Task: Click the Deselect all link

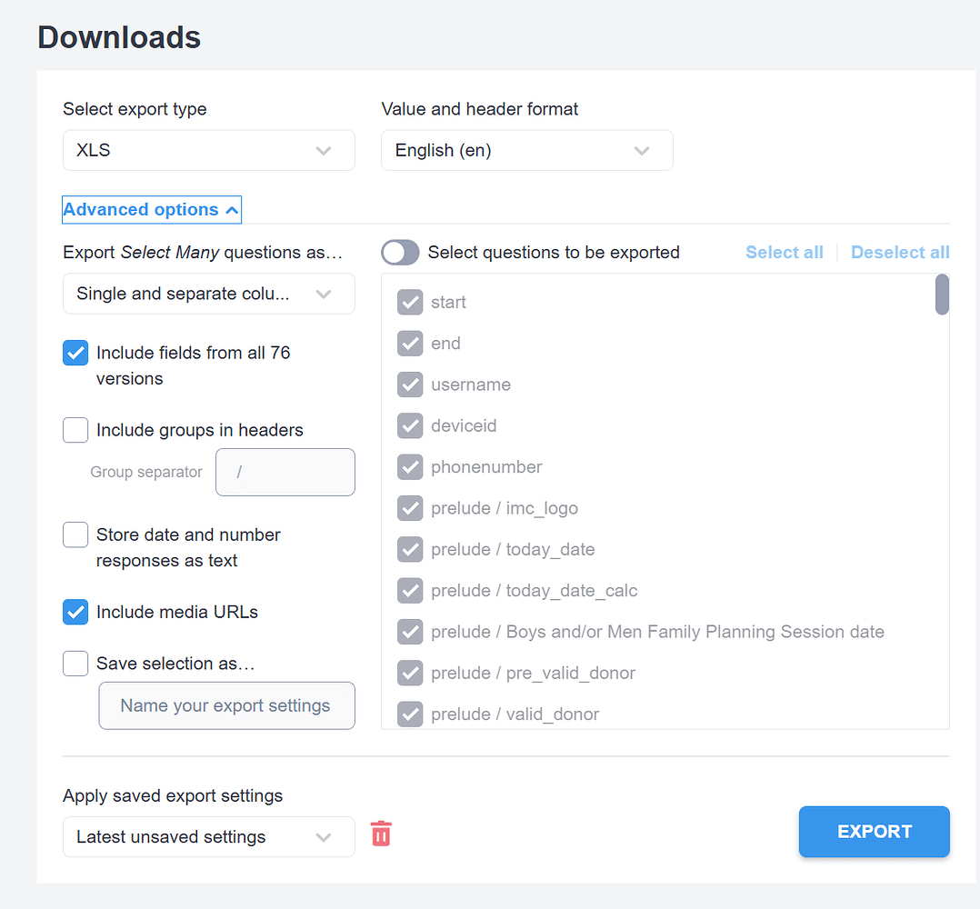Action: (899, 252)
